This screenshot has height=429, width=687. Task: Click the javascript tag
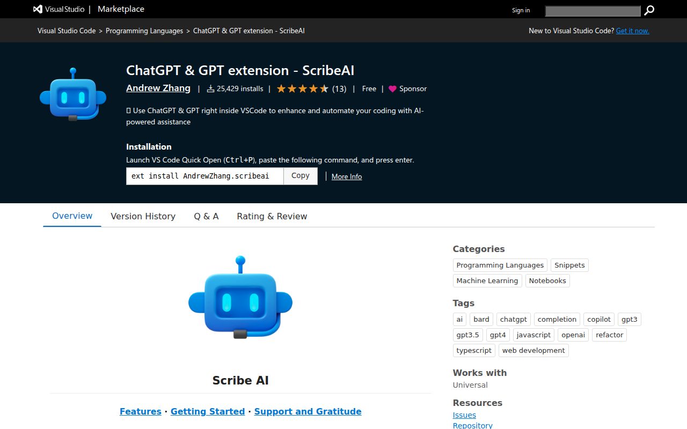(x=533, y=335)
